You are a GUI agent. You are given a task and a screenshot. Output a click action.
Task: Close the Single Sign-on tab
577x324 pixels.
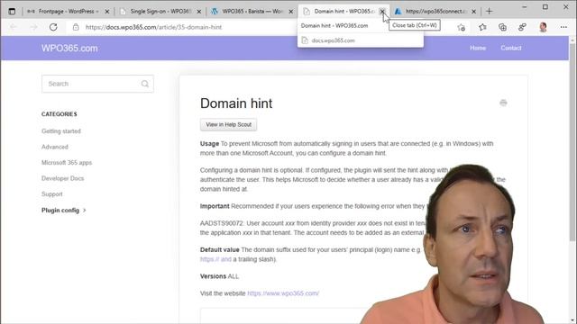click(199, 12)
